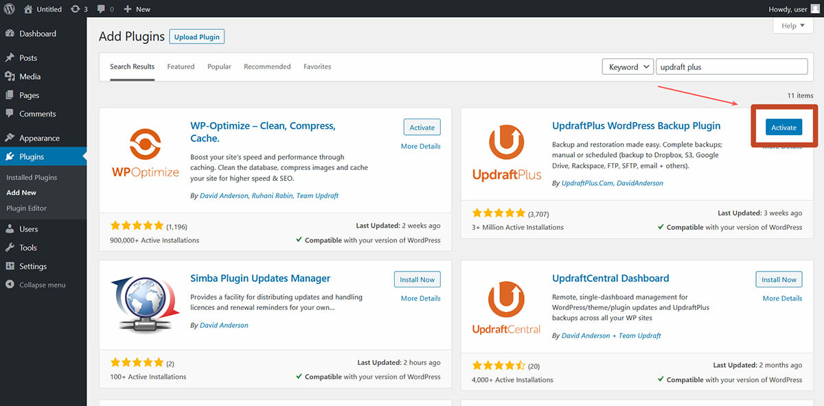Viewport: 824px width, 406px height.
Task: Switch to the Featured tab
Action: pyautogui.click(x=181, y=67)
